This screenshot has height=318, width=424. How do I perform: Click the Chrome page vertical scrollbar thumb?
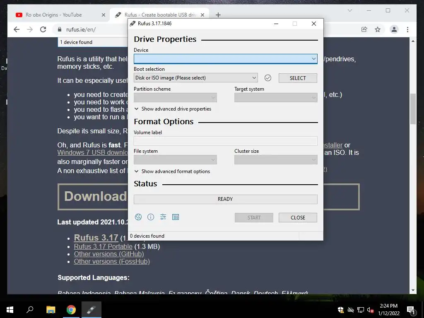(413, 109)
